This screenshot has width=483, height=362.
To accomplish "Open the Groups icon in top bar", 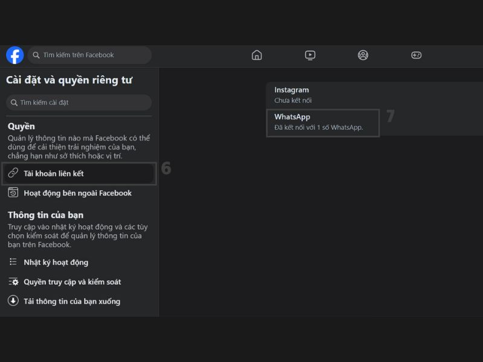I will pos(363,55).
